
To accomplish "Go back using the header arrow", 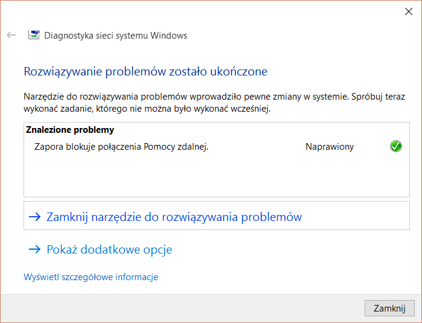I will (x=11, y=35).
